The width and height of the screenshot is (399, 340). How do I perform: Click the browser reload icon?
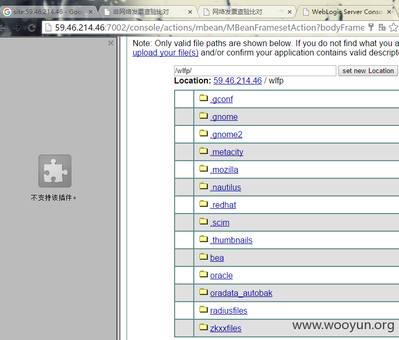pos(32,27)
